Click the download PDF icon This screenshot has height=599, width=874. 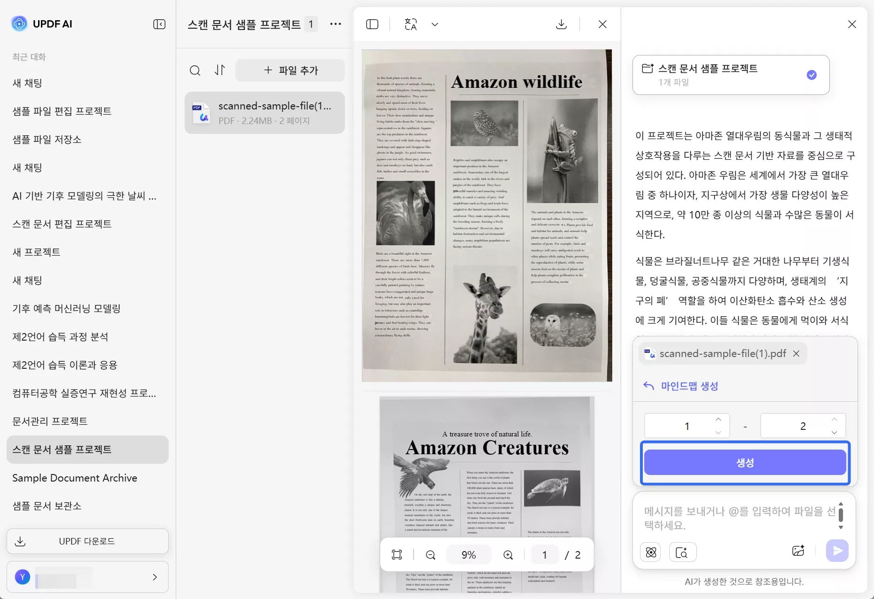click(562, 24)
